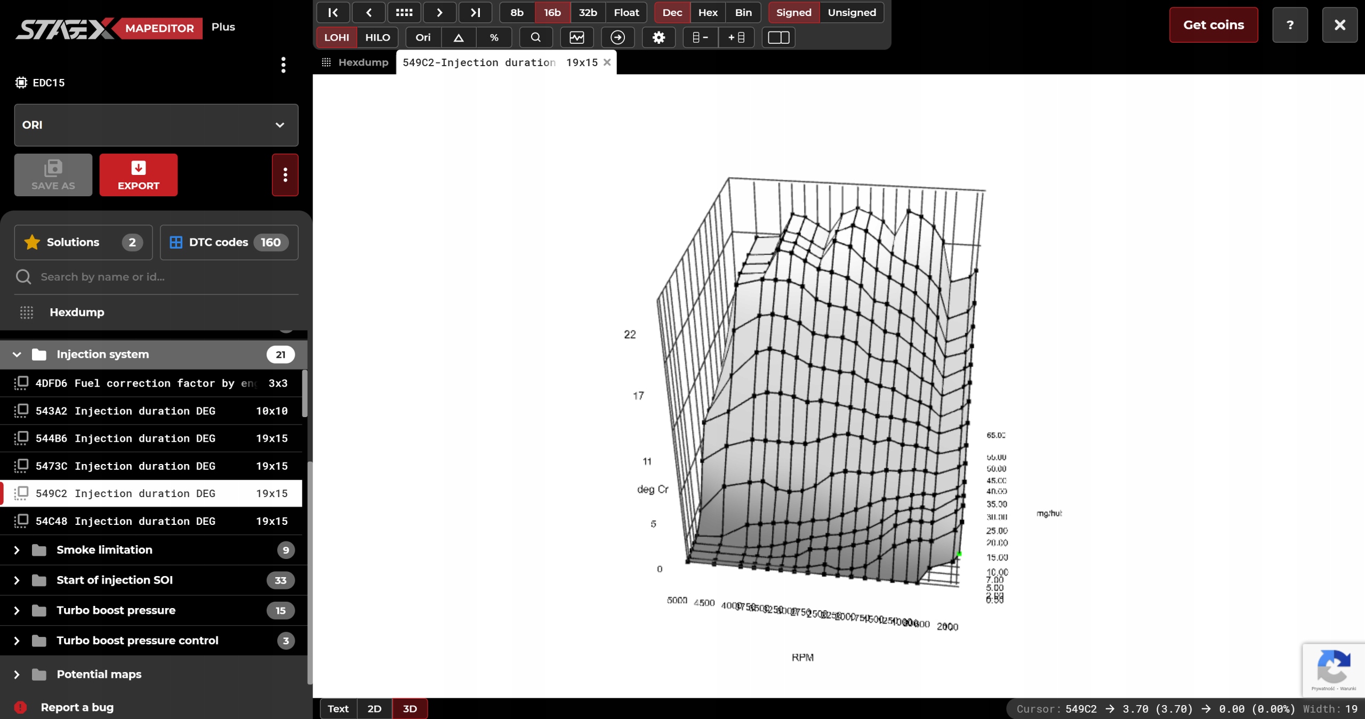The height and width of the screenshot is (719, 1365).
Task: Click the add column plus icon
Action: tap(736, 37)
